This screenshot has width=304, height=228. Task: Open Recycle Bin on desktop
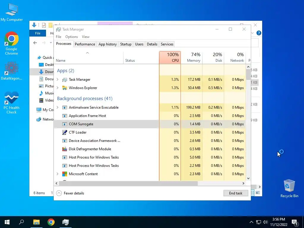point(289,189)
